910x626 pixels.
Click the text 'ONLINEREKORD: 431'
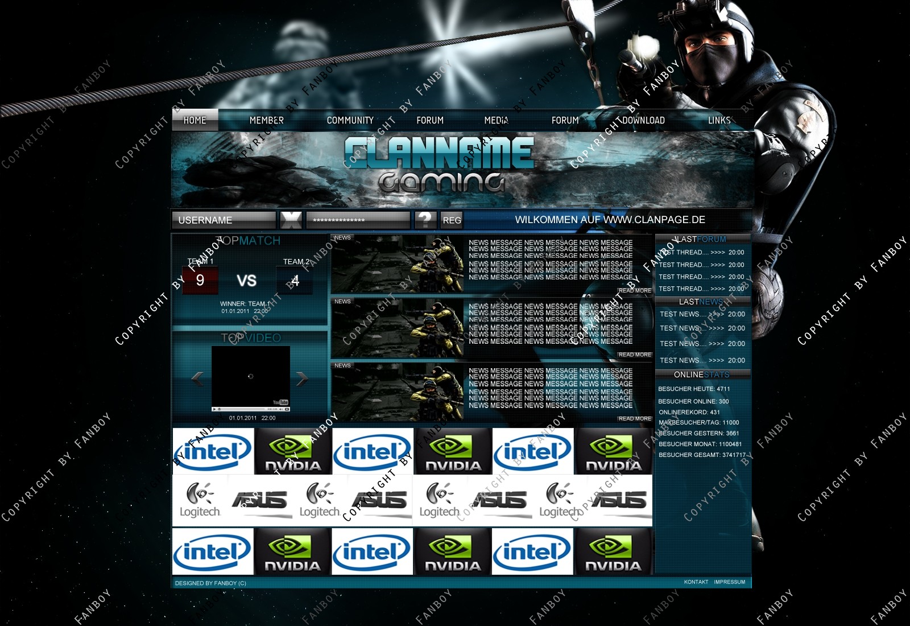pyautogui.click(x=689, y=412)
